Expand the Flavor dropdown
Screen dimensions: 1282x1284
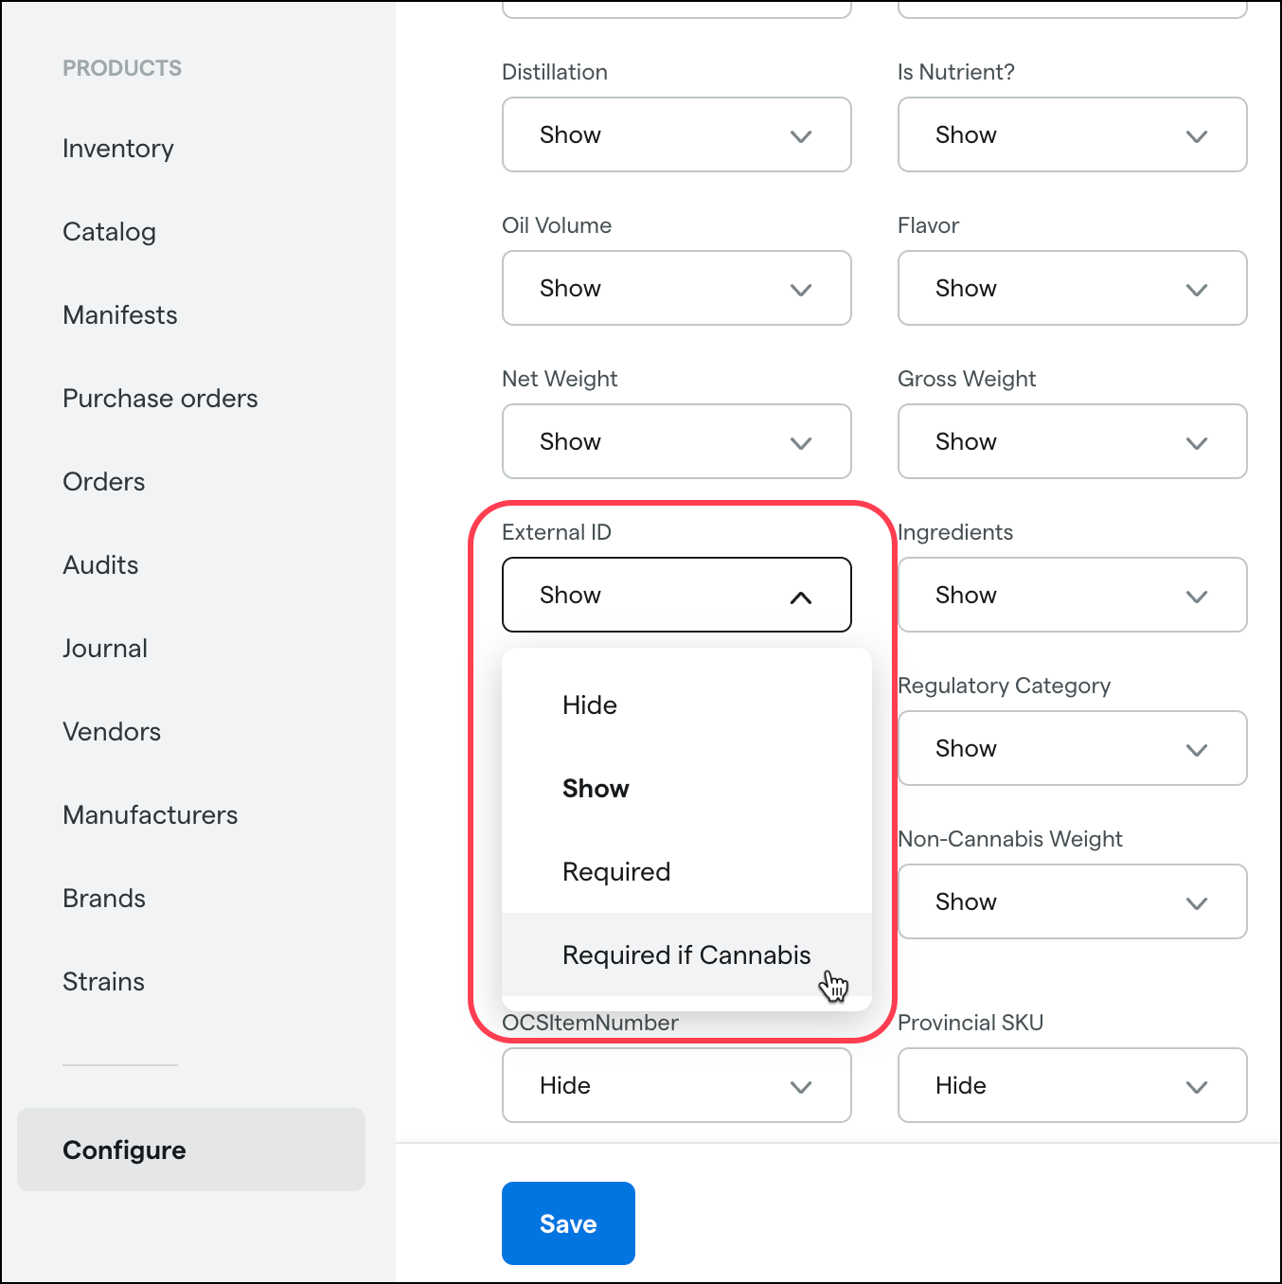(1071, 288)
